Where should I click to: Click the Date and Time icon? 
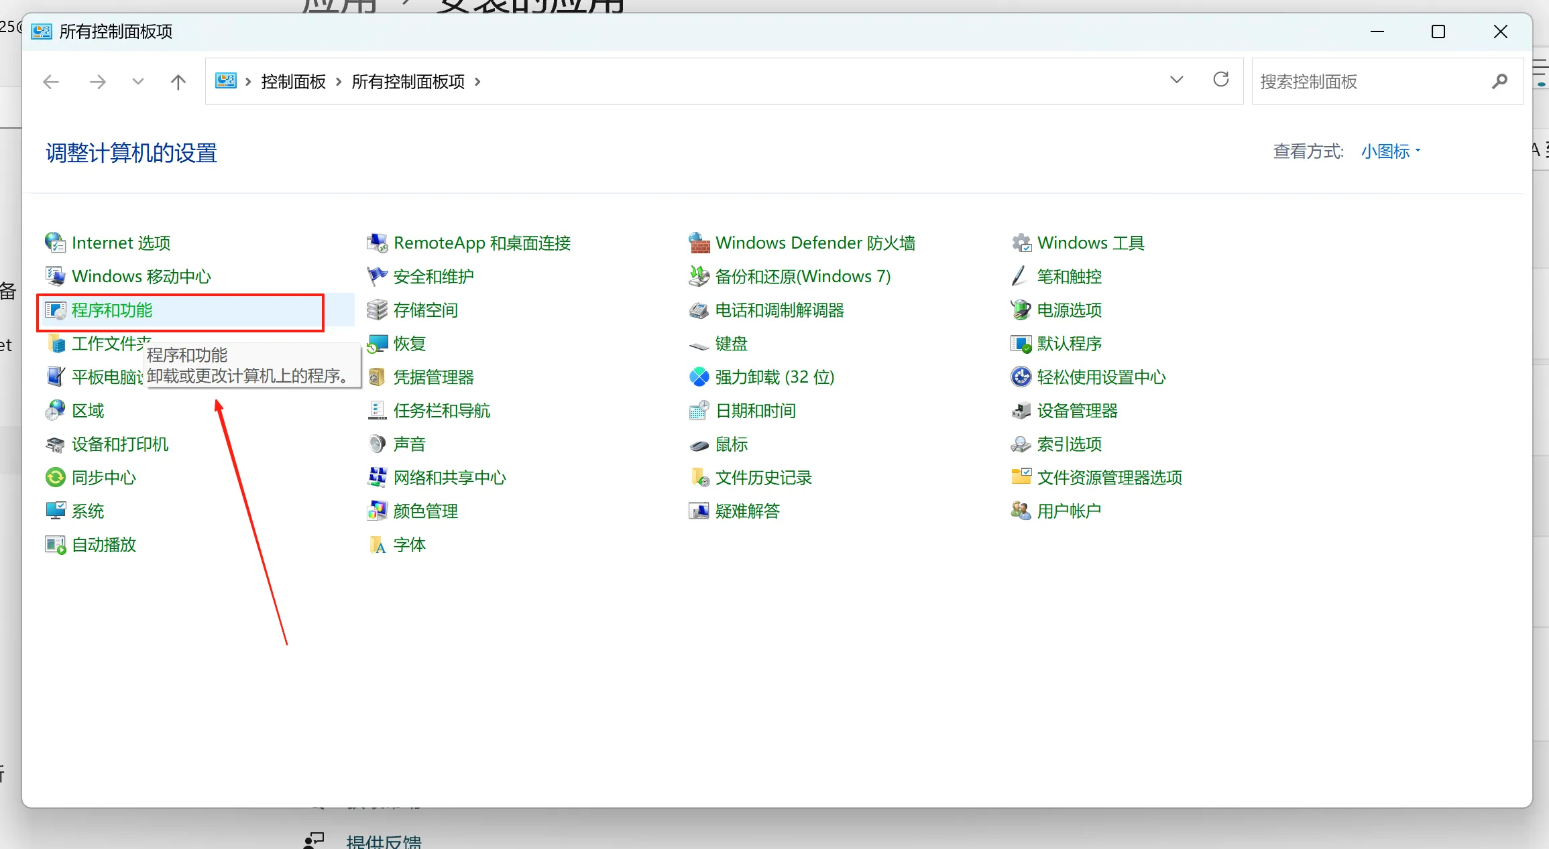pos(699,410)
